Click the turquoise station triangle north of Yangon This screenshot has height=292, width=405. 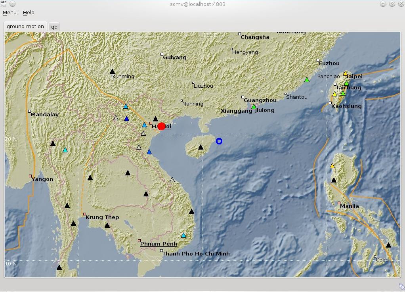tap(65, 150)
